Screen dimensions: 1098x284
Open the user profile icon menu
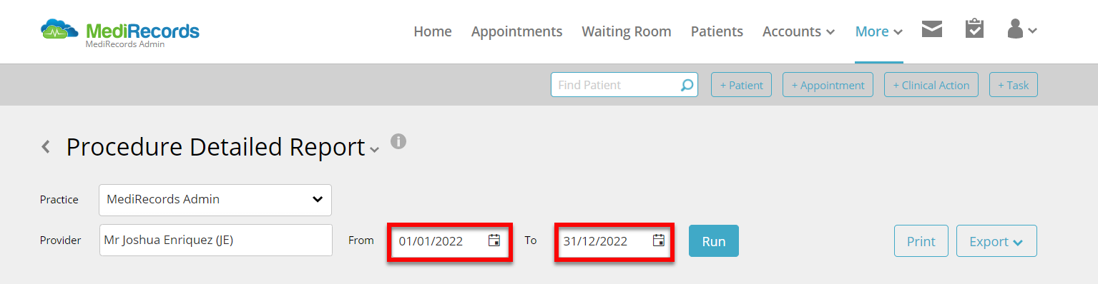click(x=1021, y=29)
